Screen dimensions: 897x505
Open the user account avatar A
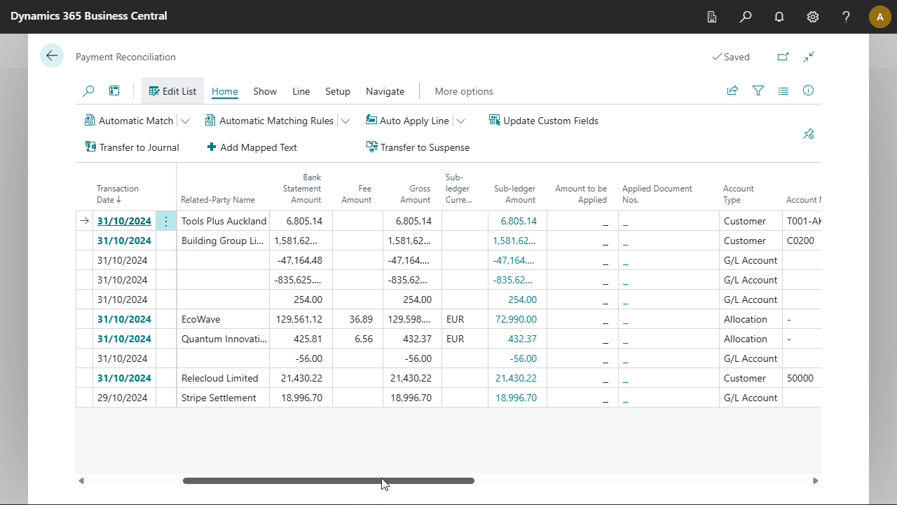click(880, 17)
